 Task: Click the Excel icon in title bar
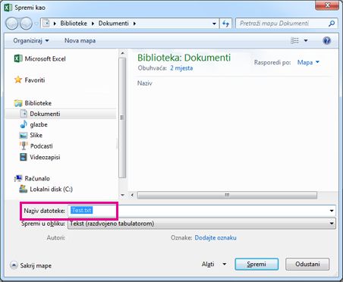pyautogui.click(x=8, y=8)
